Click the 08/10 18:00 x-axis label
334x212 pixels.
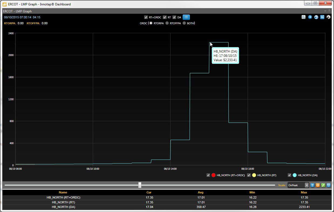(248, 169)
